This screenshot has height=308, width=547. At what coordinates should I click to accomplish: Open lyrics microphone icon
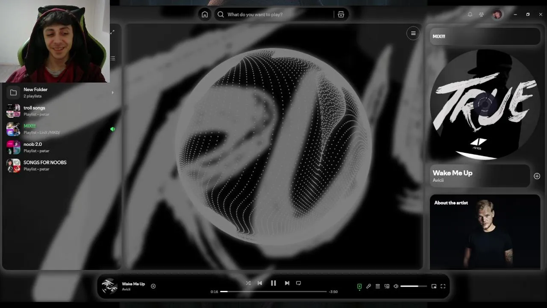(x=368, y=286)
